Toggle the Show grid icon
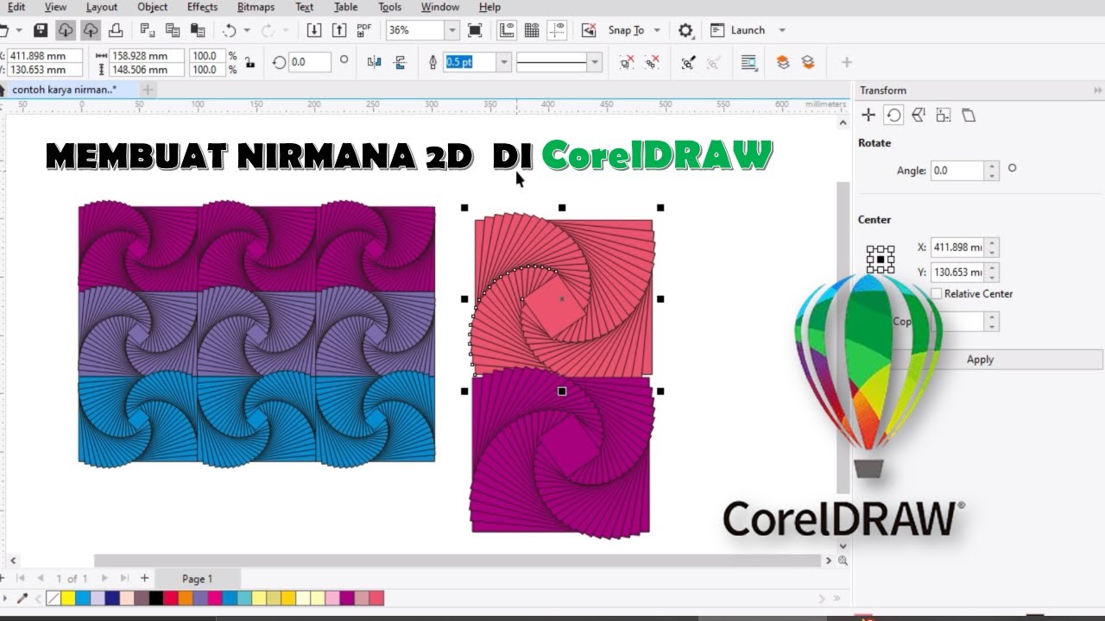1105x621 pixels. click(x=532, y=30)
